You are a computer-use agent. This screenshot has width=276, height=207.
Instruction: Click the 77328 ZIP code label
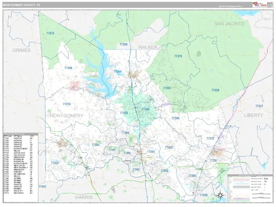215,90
